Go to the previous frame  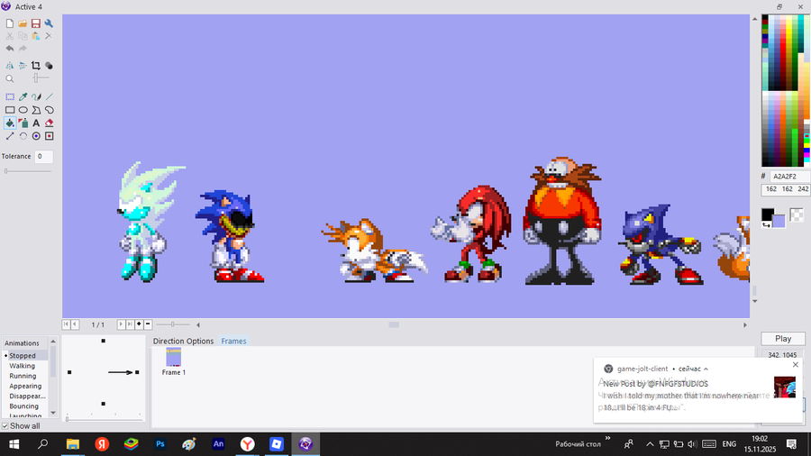(x=75, y=324)
